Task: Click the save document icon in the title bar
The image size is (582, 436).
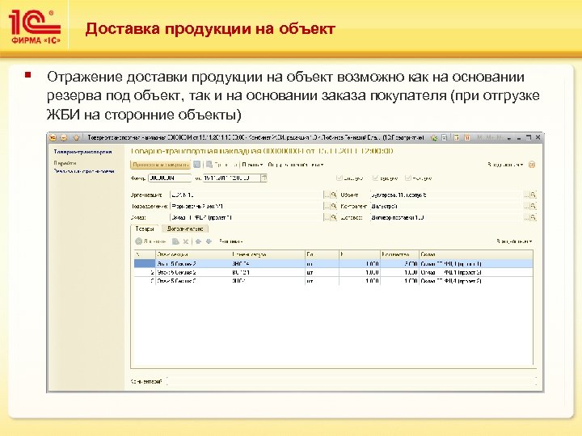Action: [445, 137]
